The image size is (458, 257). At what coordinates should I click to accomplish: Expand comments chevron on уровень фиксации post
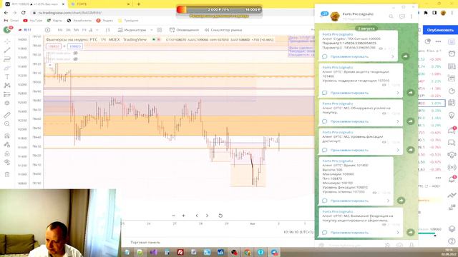398,150
